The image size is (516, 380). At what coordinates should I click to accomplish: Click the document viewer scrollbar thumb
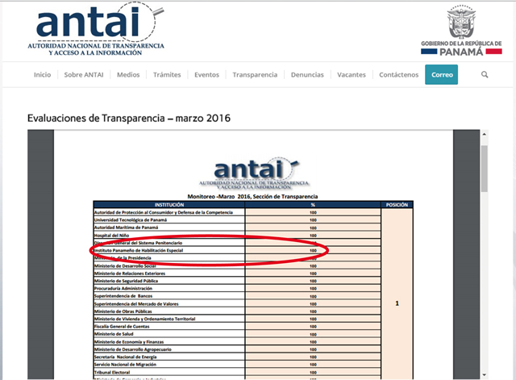(484, 169)
